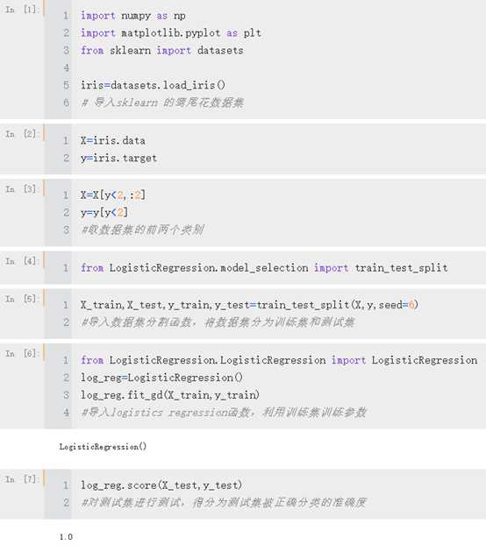This screenshot has height=552, width=486.
Task: Select the In [2] cell prompt
Action: click(x=21, y=134)
